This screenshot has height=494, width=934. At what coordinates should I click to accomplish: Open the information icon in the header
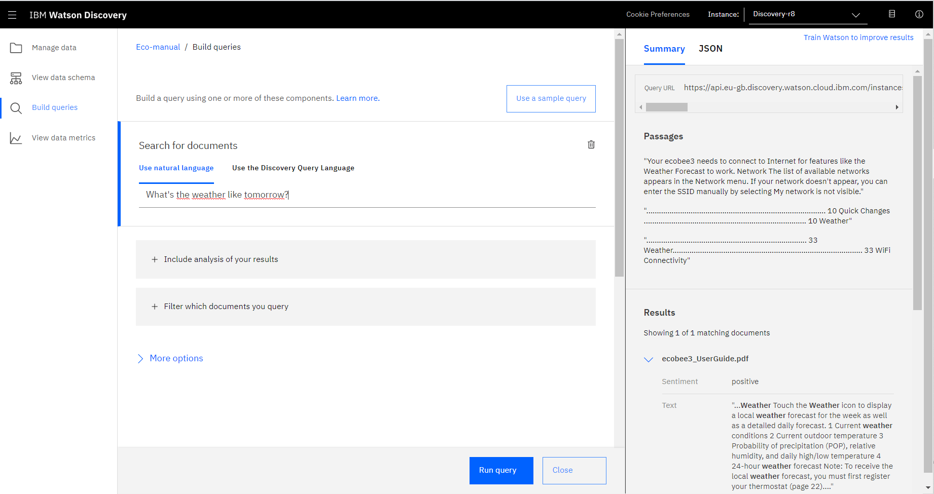tap(919, 14)
